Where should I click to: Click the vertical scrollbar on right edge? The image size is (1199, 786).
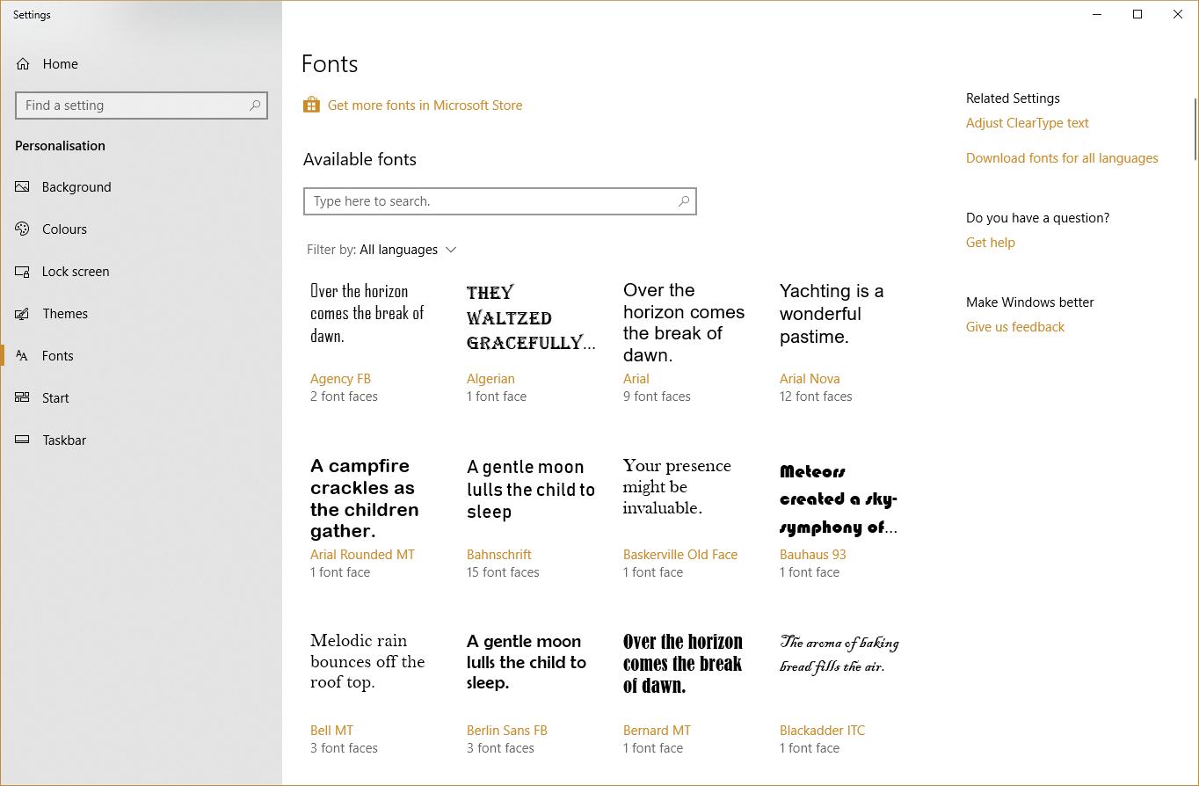(1195, 128)
